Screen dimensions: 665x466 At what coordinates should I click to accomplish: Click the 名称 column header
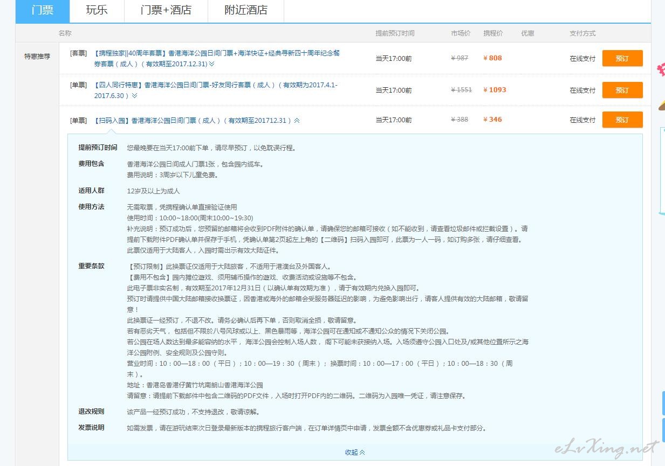point(65,33)
